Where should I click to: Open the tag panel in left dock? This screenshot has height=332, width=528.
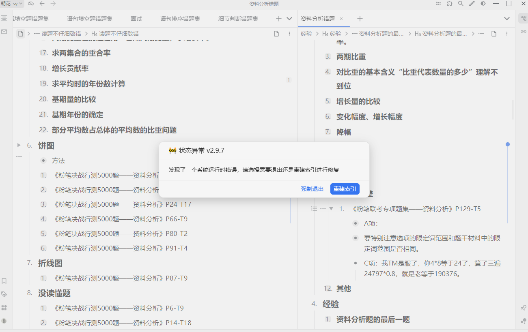click(x=4, y=294)
